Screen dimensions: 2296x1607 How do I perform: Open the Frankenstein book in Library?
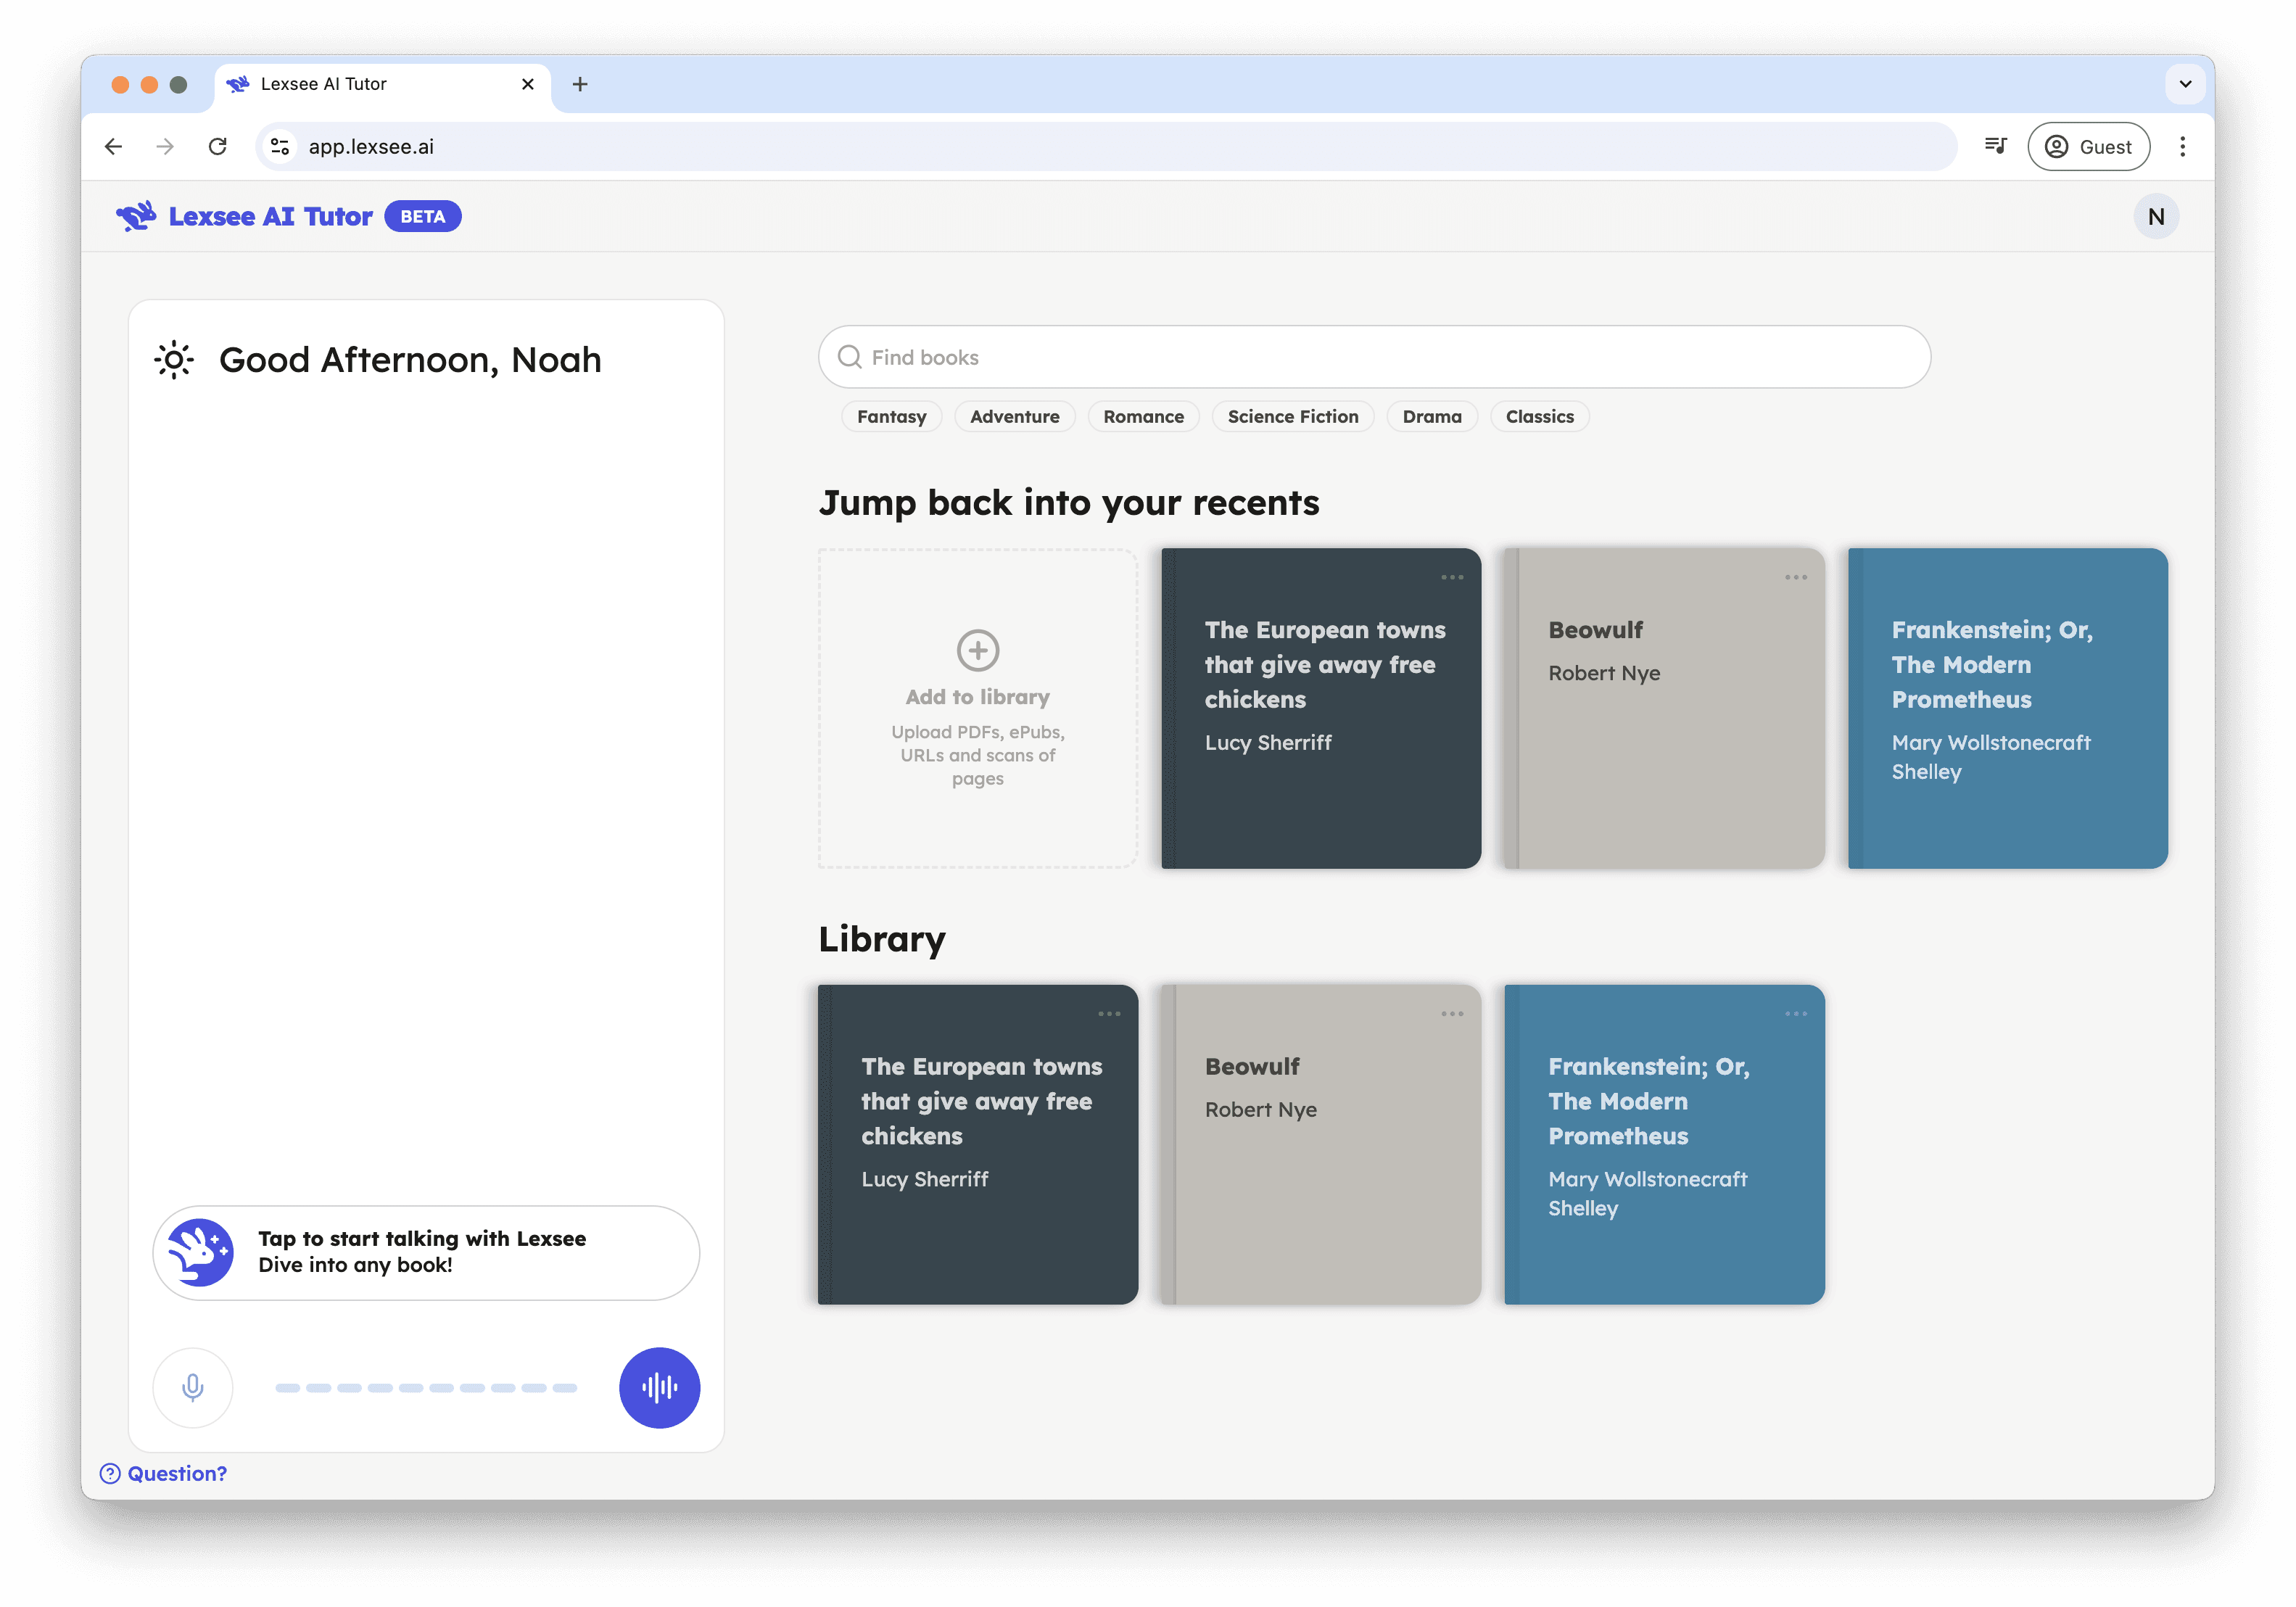pos(1664,1144)
